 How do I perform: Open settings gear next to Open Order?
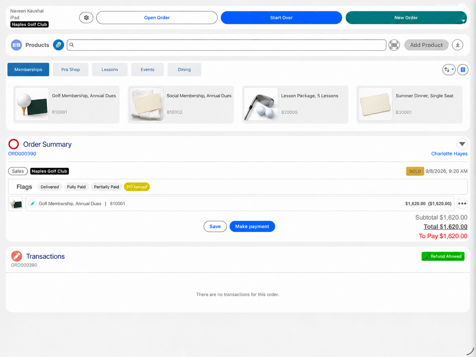coord(86,18)
